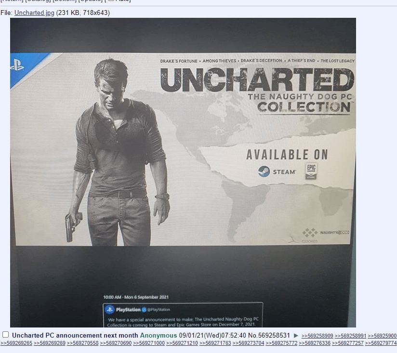Jump to reply >>569258991

pyautogui.click(x=350, y=336)
